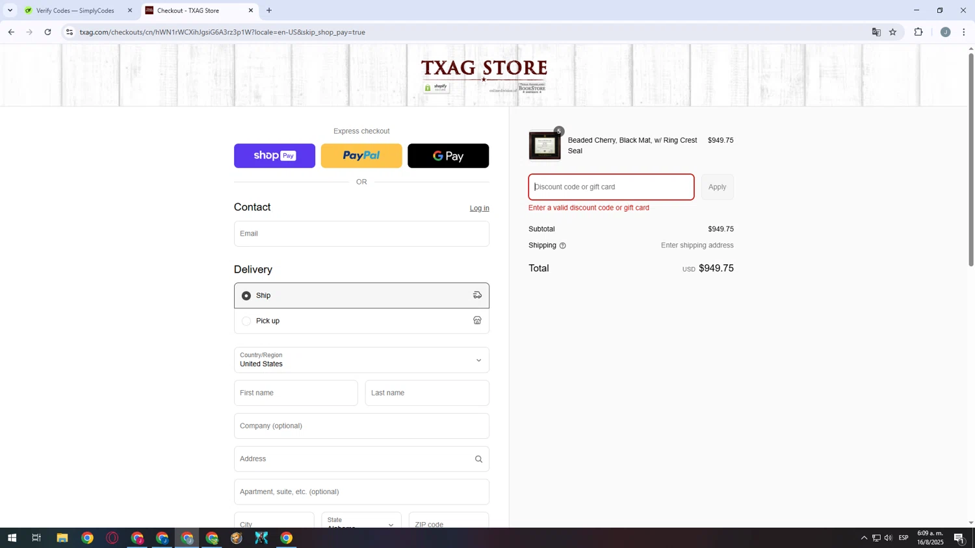Click the Total $949.75 amount

pyautogui.click(x=716, y=268)
